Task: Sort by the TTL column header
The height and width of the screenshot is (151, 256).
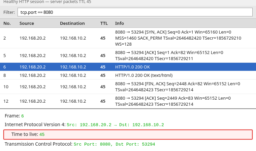Action: 104,23
